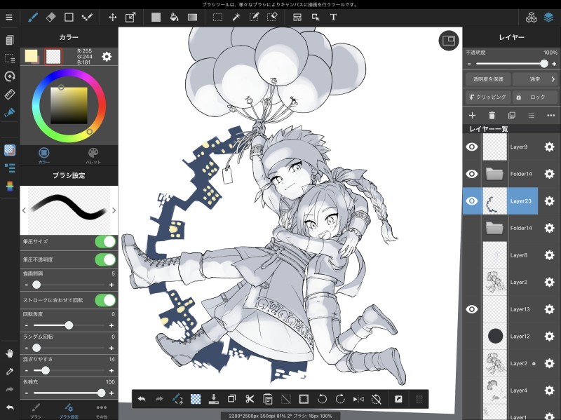Switch to the その他 bottom tab
Viewport: 561px width, 420px height.
pos(102,411)
